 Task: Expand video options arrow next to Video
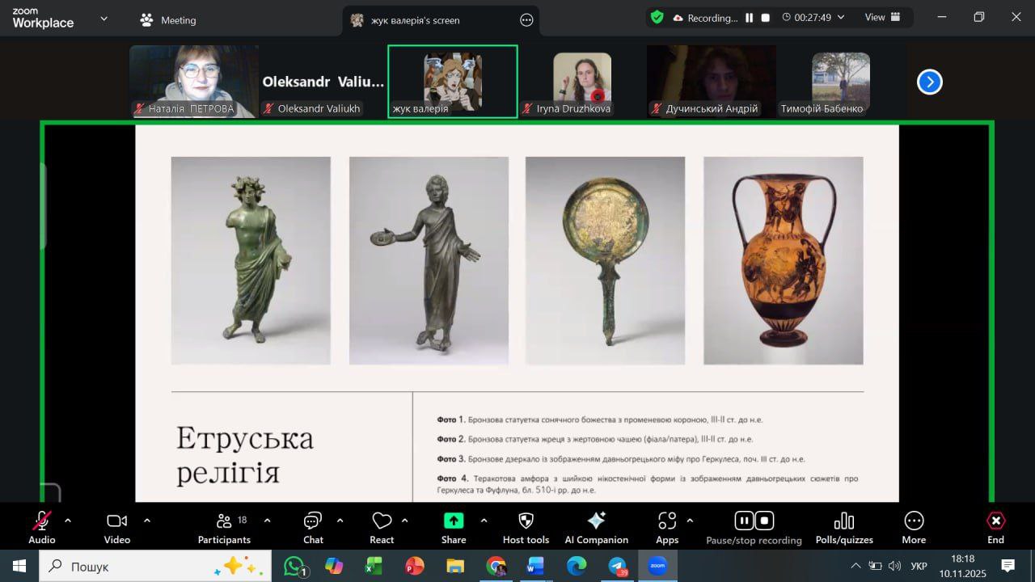[x=146, y=521]
